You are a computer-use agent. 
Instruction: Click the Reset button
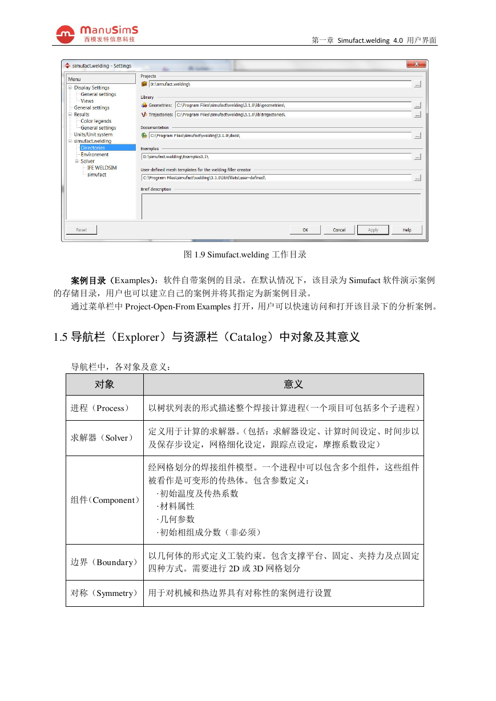[82, 229]
